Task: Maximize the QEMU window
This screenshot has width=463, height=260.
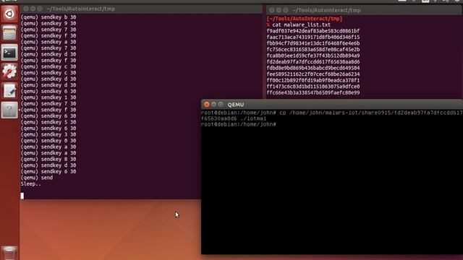Action: point(220,104)
